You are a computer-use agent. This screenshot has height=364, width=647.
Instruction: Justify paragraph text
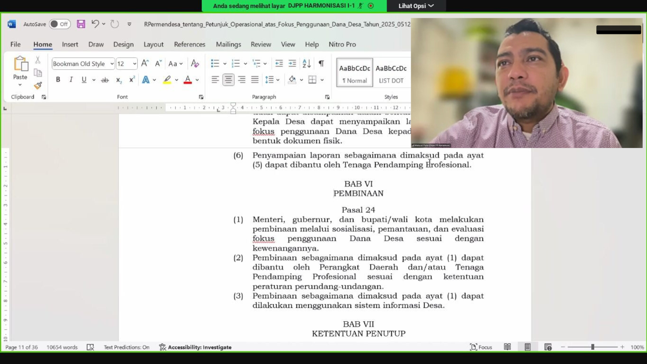click(255, 80)
